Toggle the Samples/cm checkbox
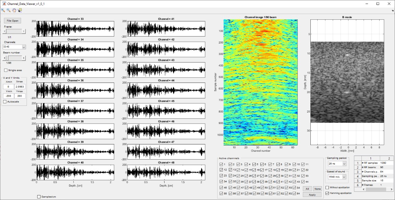 pos(39,196)
